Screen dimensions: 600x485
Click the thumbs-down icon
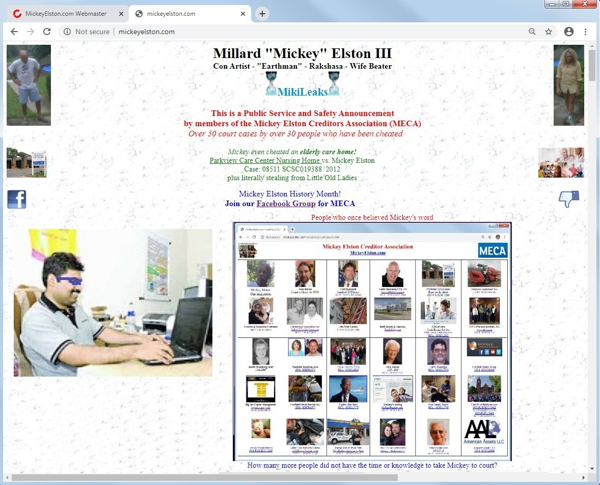click(x=569, y=199)
